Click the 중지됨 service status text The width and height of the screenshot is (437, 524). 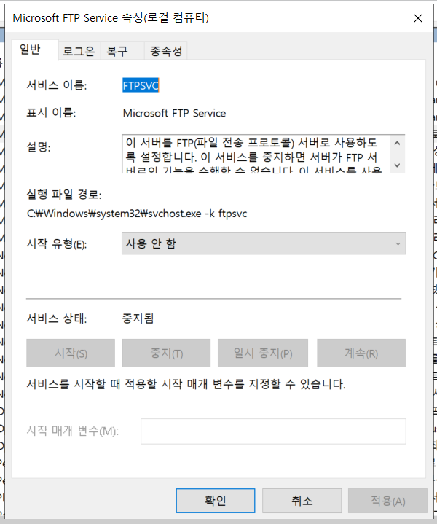[138, 318]
